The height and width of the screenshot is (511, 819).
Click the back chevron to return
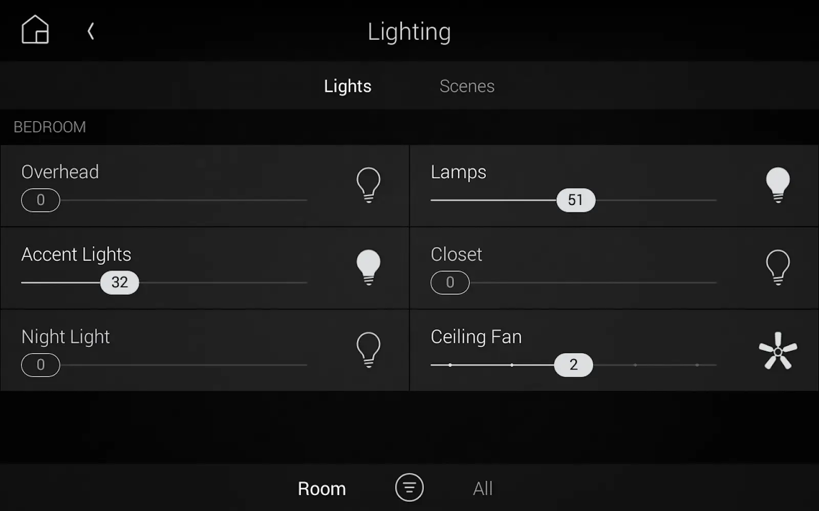click(x=91, y=31)
